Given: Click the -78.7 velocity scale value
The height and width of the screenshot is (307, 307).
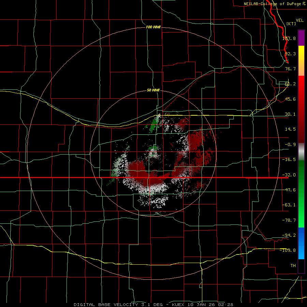Looking at the screenshot, I should [x=289, y=220].
